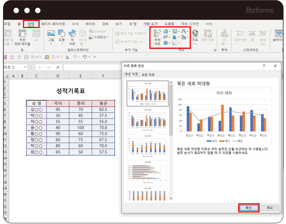The height and width of the screenshot is (224, 286).
Task: Switch to the All Charts (모든 차트) tab
Action: pyautogui.click(x=148, y=75)
